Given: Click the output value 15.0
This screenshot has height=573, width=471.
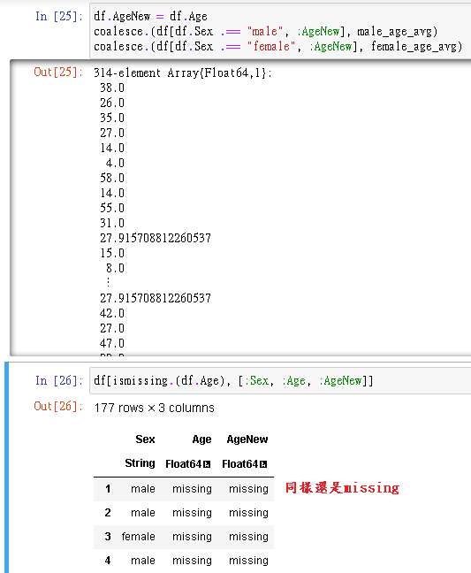Looking at the screenshot, I should pyautogui.click(x=112, y=253).
